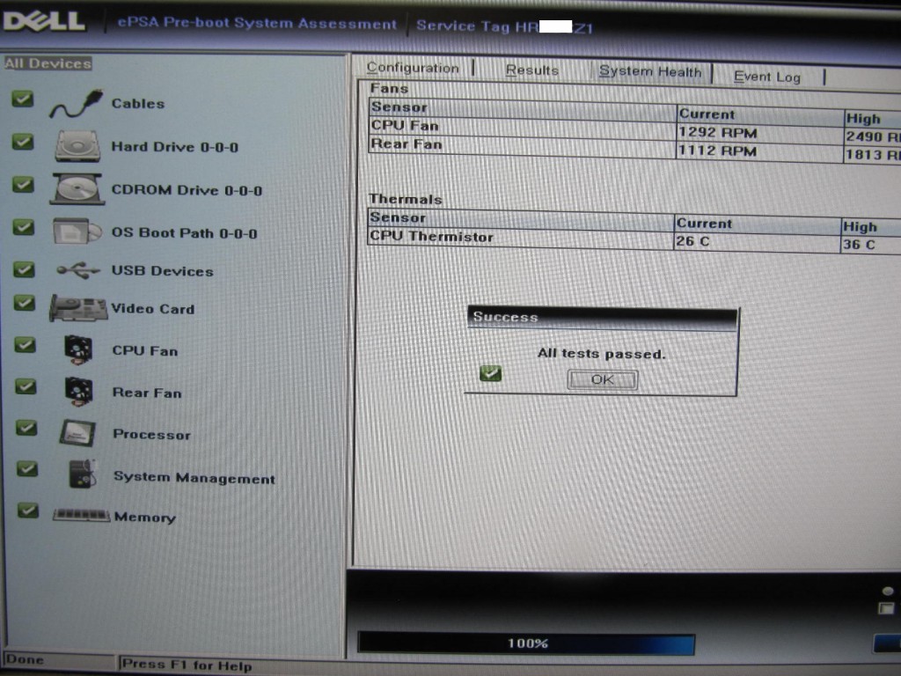This screenshot has height=676, width=901.
Task: Click the USB Devices trident icon
Action: (78, 270)
